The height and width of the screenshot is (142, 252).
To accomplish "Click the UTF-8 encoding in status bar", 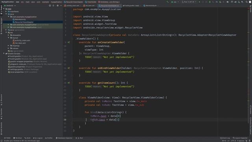I will pos(233,141).
